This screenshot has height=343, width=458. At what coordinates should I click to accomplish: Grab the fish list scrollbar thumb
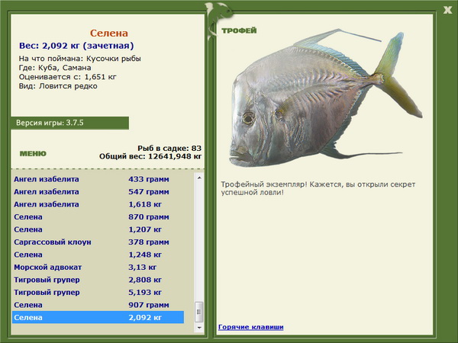pos(199,312)
